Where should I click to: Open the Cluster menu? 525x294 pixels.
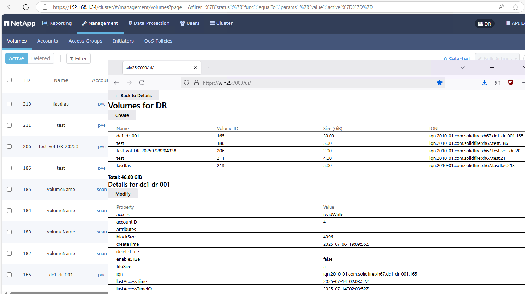(221, 23)
